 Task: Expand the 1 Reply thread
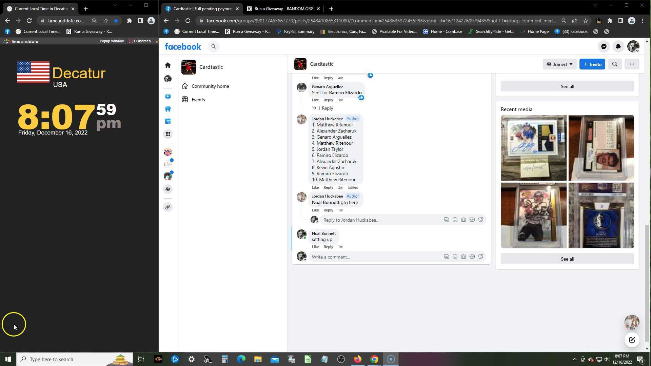click(x=325, y=108)
